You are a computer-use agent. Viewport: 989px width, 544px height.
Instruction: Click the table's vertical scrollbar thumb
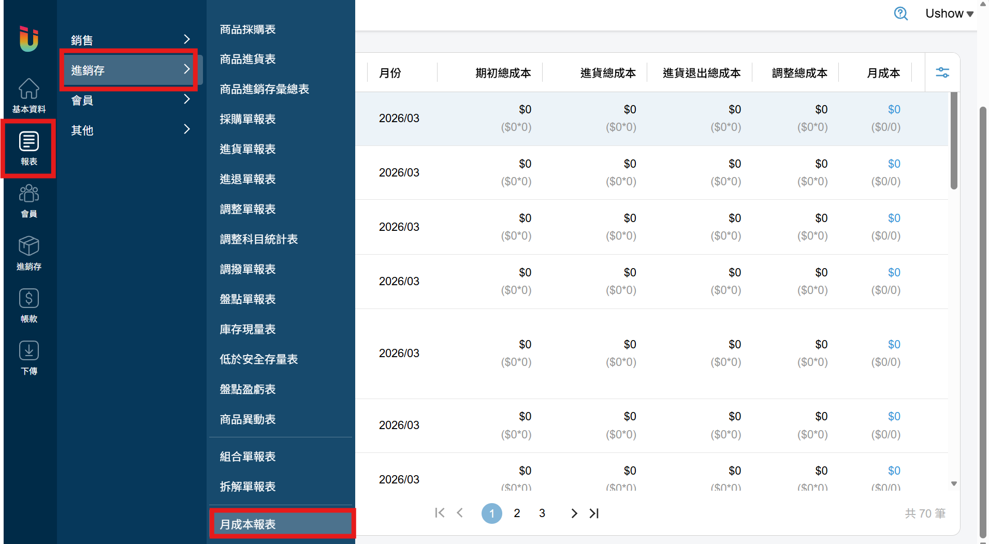954,140
